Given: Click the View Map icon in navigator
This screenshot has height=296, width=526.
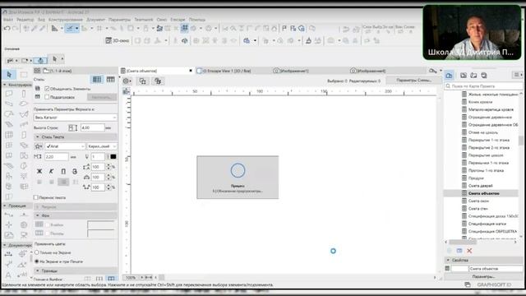Looking at the screenshot, I should click(x=464, y=76).
